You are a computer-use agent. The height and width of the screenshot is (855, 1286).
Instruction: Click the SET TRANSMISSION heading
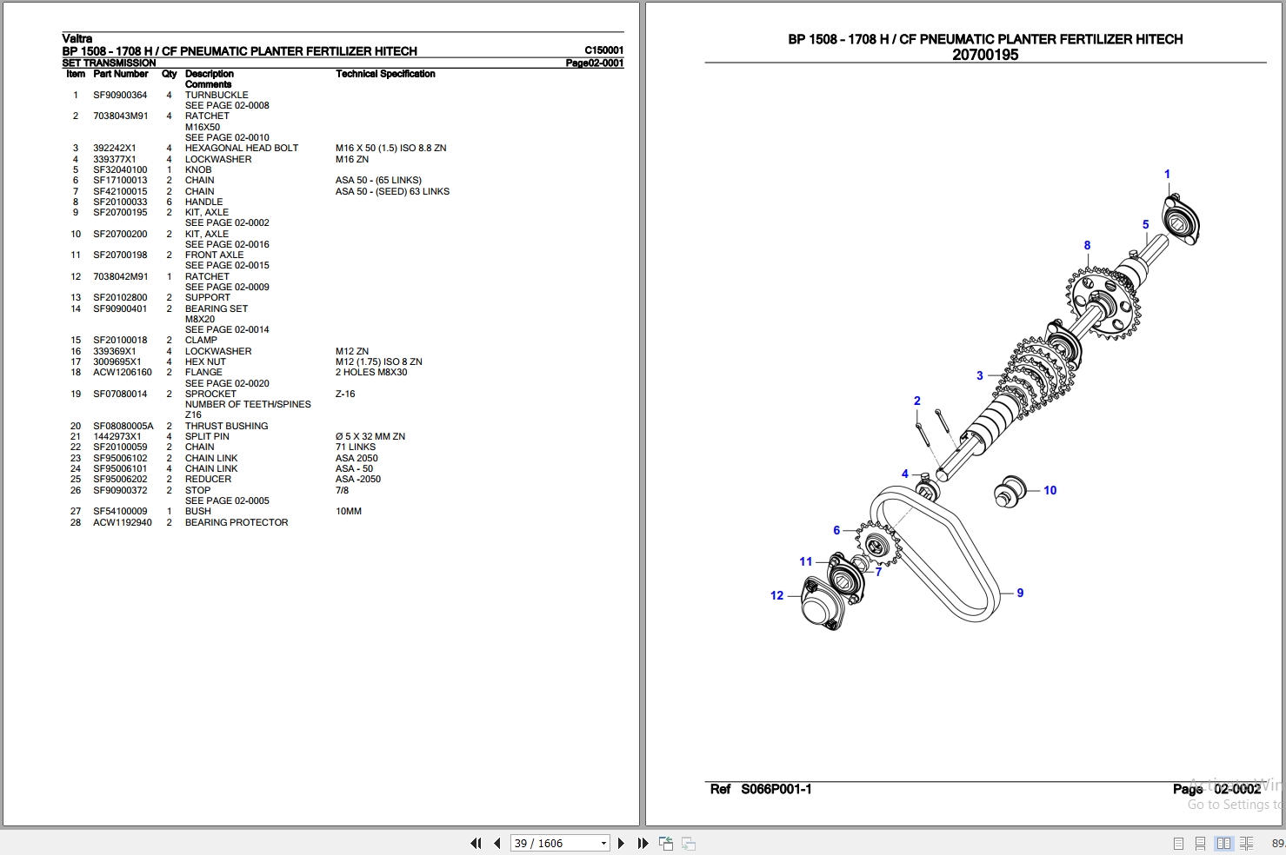tap(110, 63)
